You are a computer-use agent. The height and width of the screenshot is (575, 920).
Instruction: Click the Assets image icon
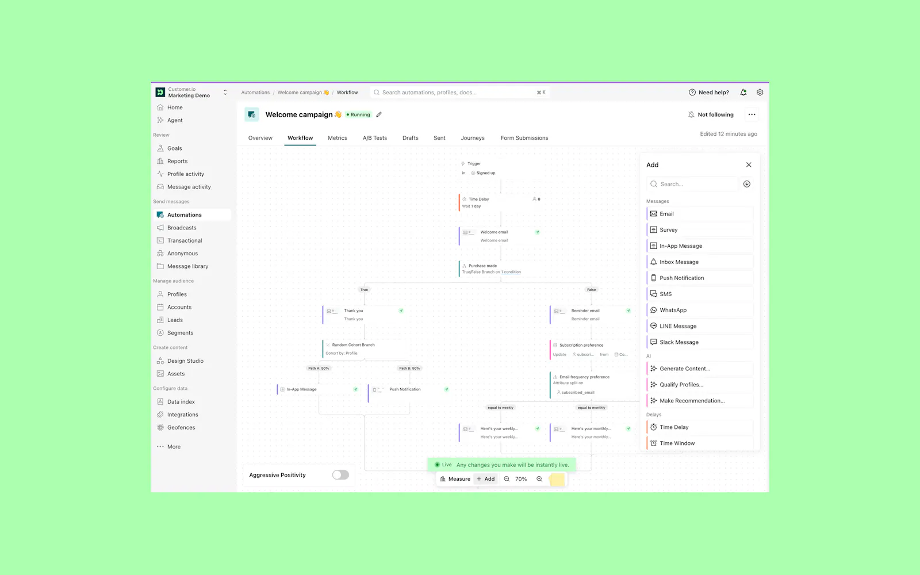click(x=160, y=374)
